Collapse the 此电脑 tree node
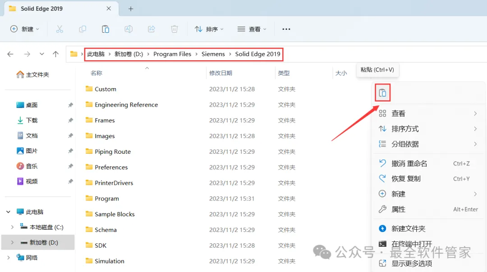This screenshot has height=272, width=487. (9, 212)
